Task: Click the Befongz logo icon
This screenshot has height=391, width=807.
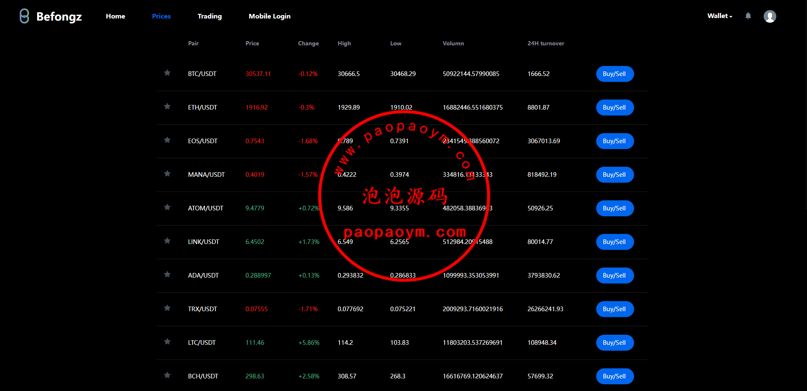Action: point(24,16)
